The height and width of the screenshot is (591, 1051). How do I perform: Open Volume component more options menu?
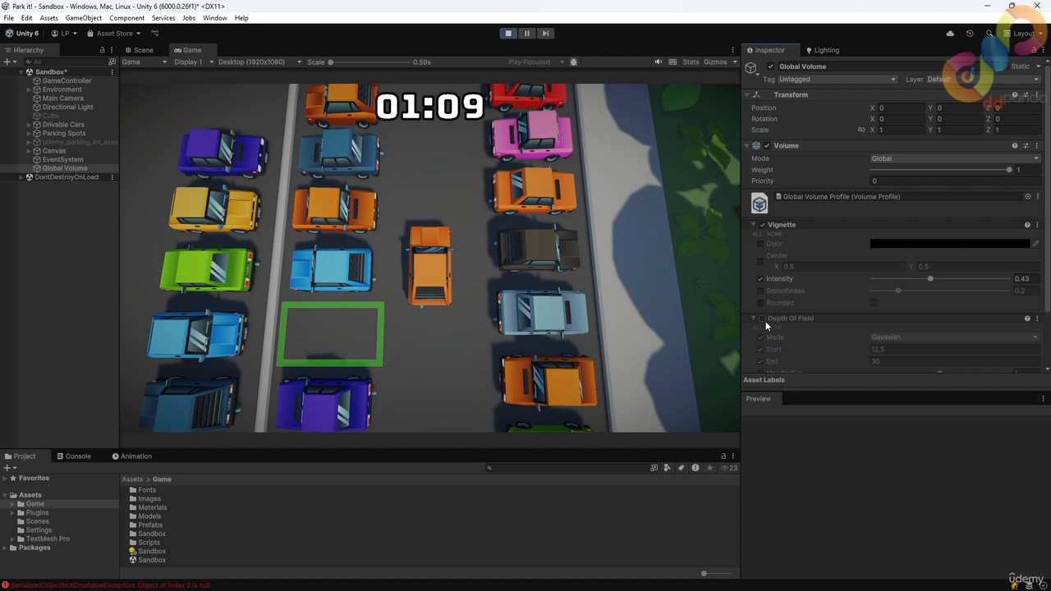[x=1037, y=146]
